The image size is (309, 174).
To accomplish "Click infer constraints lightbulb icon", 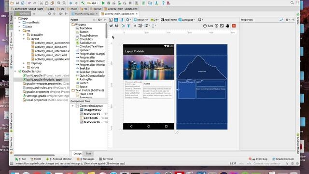I will coord(128,26).
